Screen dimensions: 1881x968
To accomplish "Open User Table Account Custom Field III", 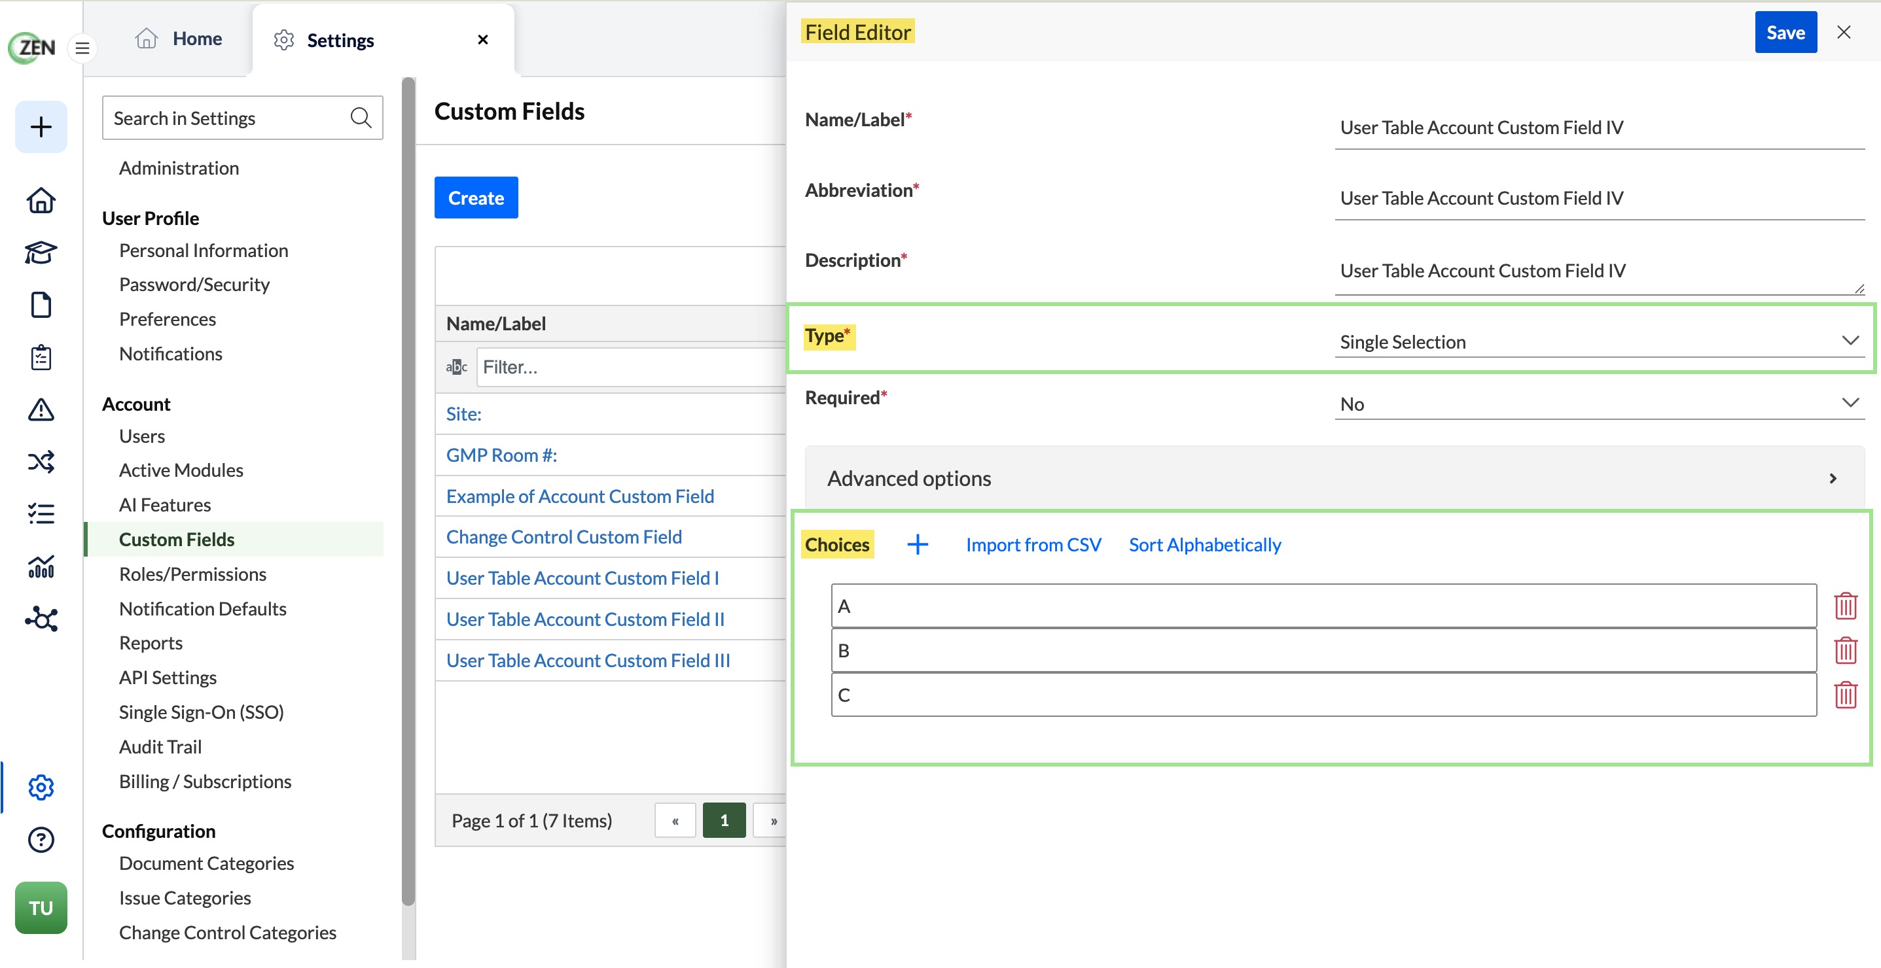I will [588, 660].
